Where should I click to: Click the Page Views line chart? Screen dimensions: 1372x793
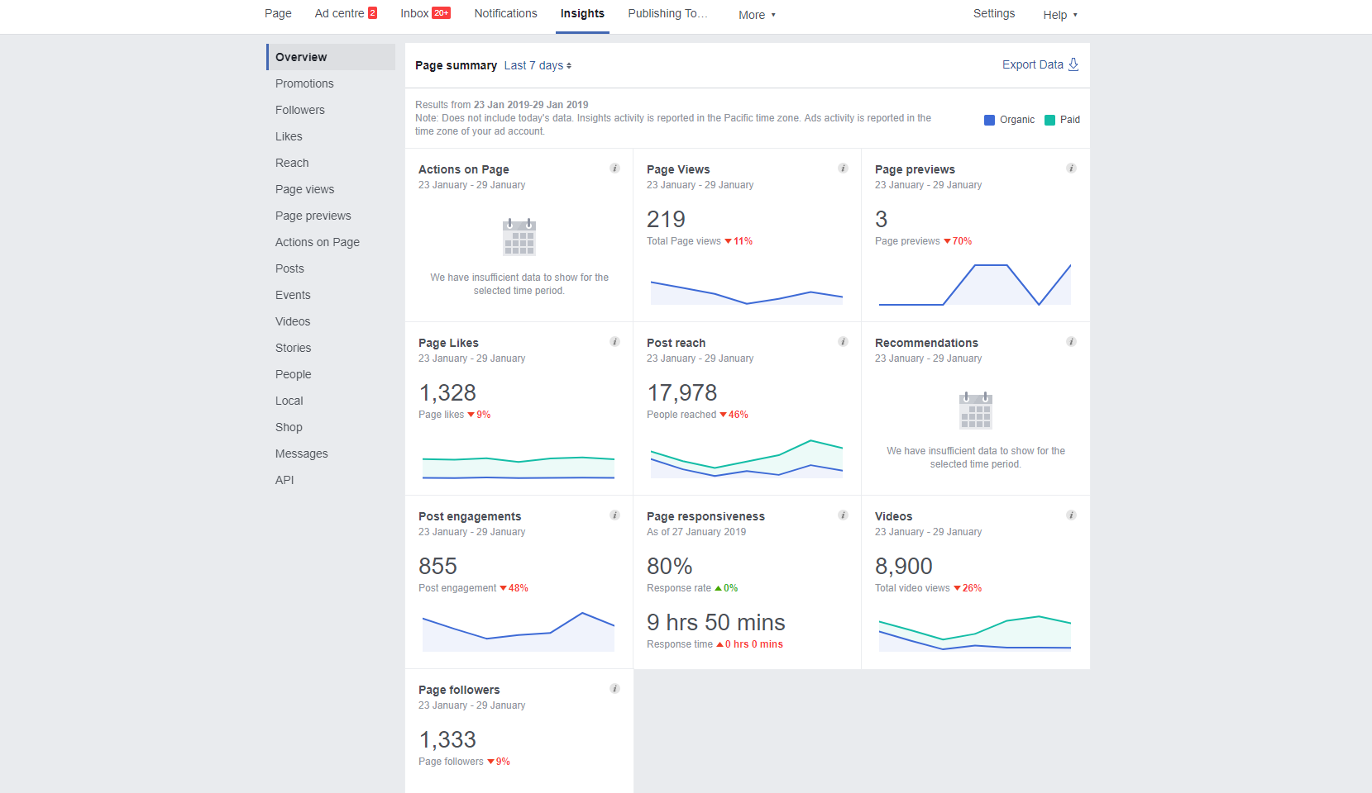point(747,292)
